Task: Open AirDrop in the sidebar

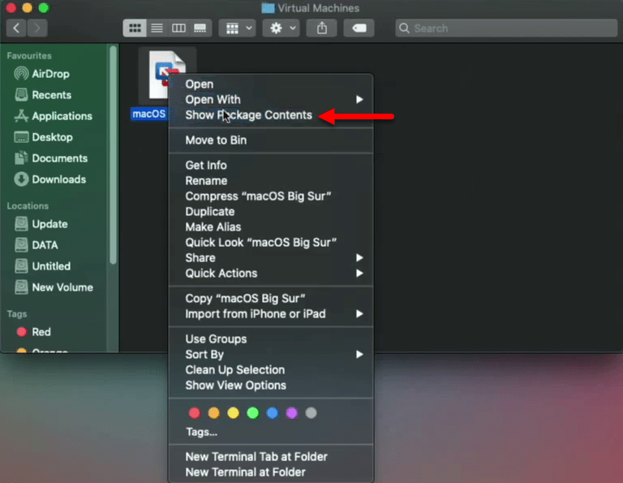Action: tap(41, 74)
